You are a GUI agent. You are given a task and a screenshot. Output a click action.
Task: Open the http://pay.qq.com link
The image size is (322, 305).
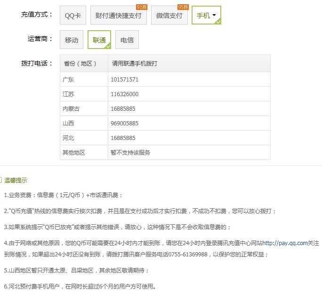(285, 243)
